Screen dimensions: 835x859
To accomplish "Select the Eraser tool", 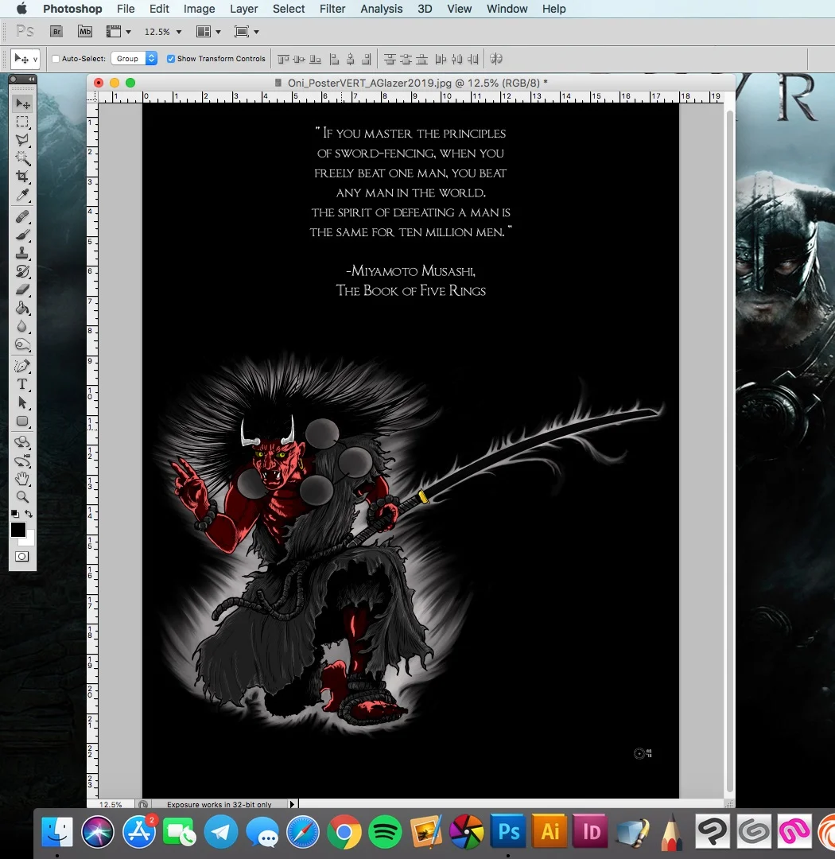I will tap(22, 290).
